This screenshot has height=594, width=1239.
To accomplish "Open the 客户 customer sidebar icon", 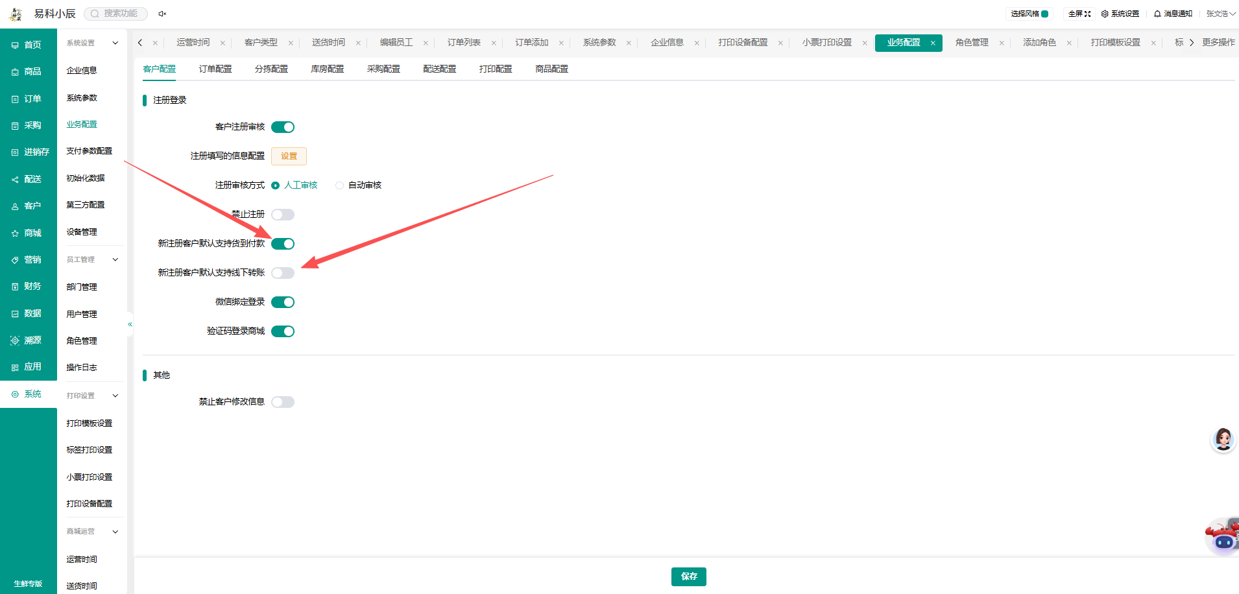I will [15, 206].
